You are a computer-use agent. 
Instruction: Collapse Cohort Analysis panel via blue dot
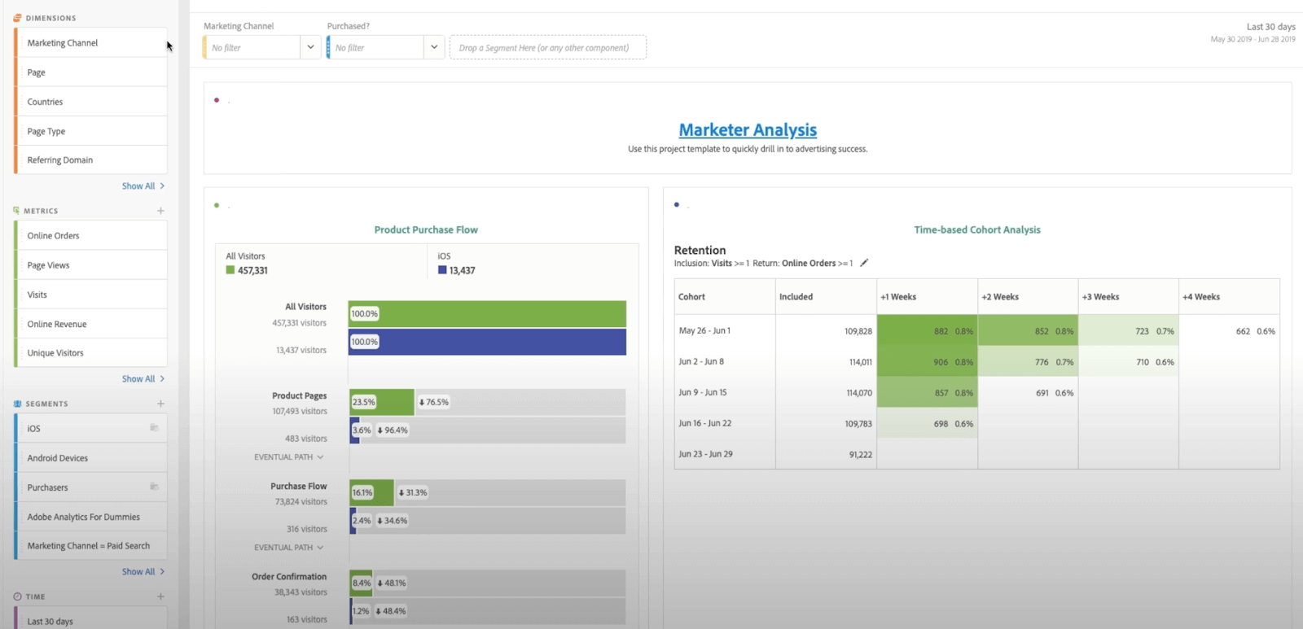click(x=677, y=205)
